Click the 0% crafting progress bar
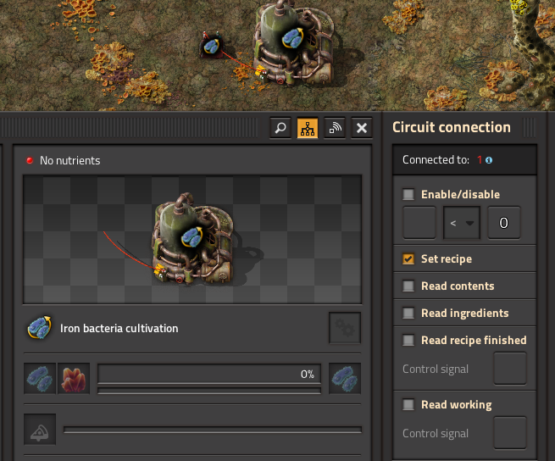This screenshot has height=461, width=555. [x=209, y=374]
